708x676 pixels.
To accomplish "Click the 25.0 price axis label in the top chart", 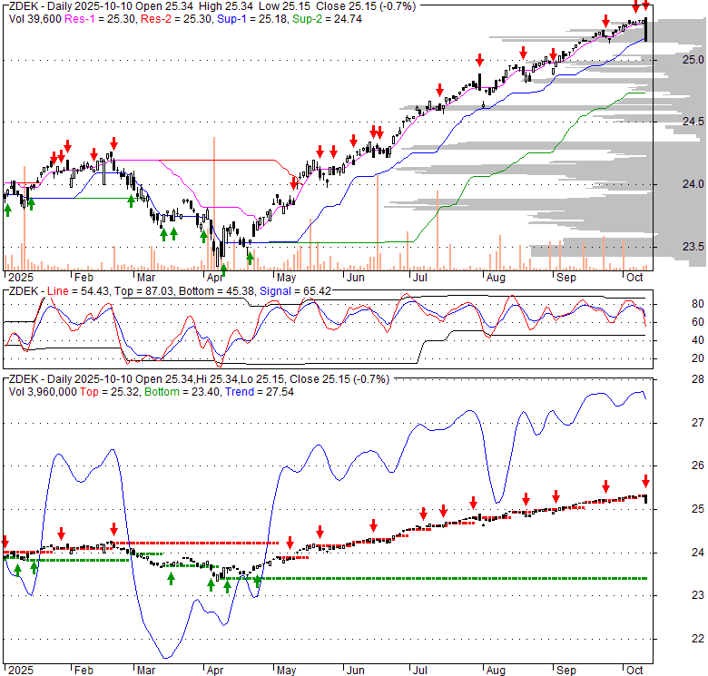I will click(694, 60).
